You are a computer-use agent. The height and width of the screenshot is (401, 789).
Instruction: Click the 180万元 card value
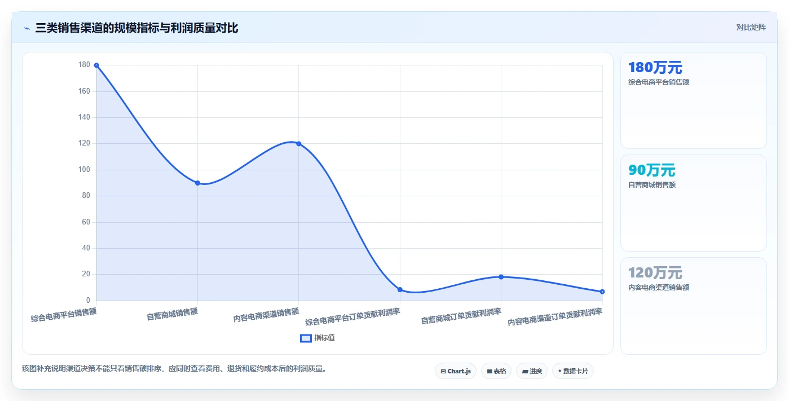(x=655, y=68)
